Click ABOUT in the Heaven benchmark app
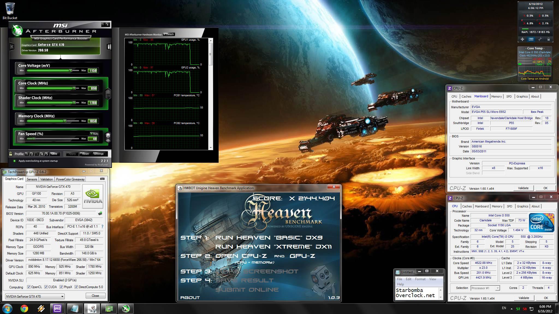 (190, 297)
